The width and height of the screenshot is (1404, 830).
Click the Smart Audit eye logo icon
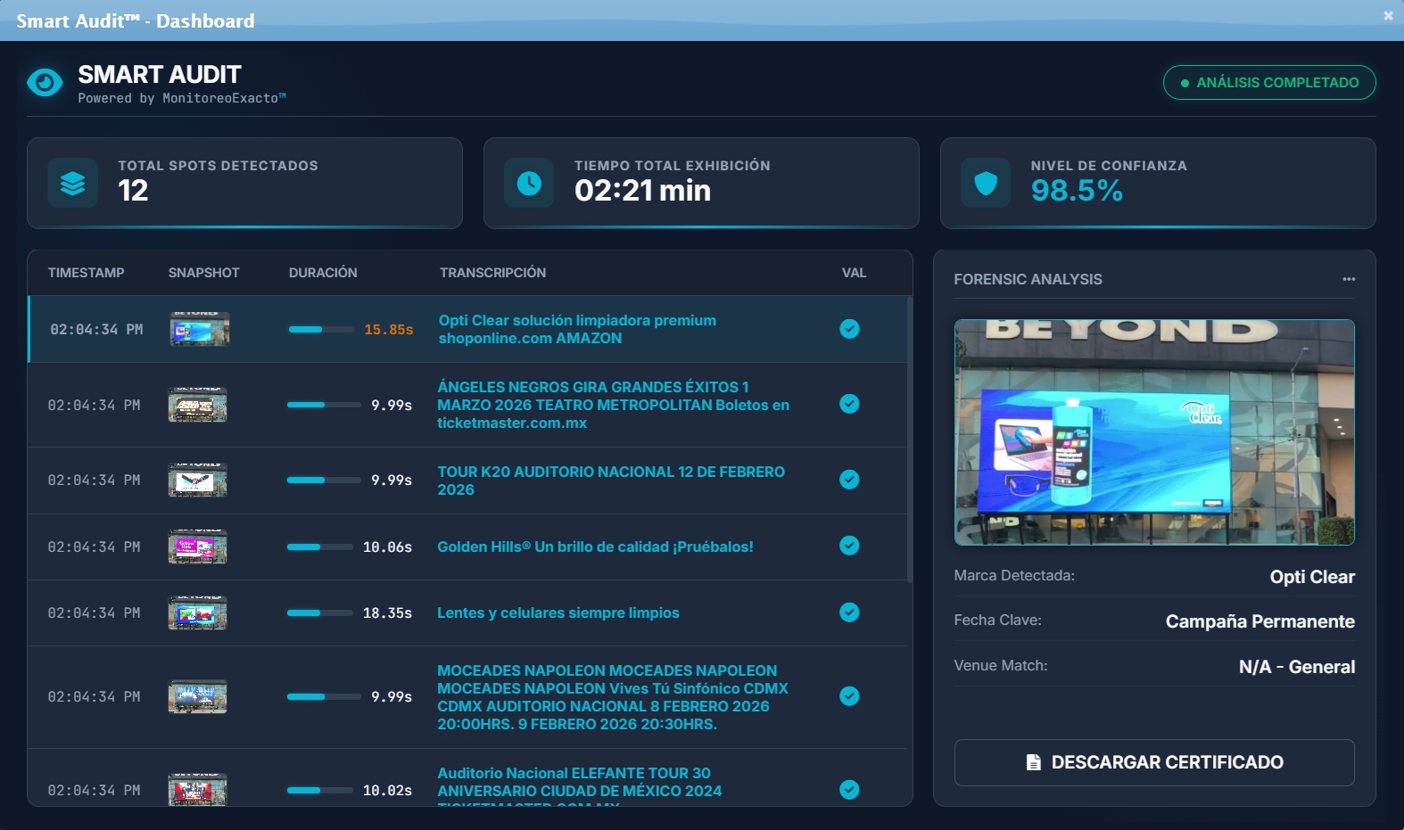coord(45,83)
